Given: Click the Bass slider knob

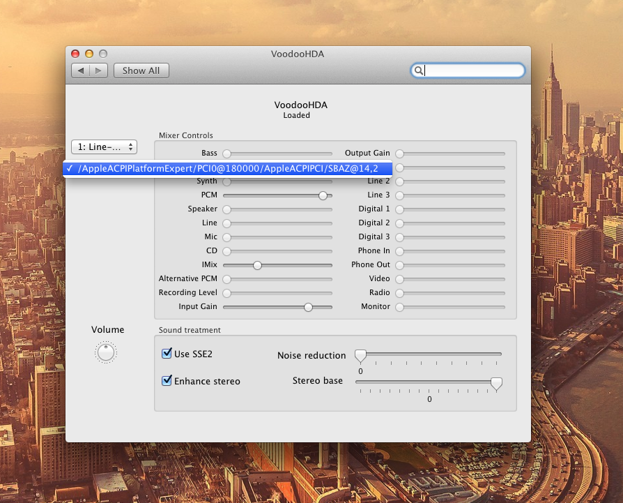Looking at the screenshot, I should (227, 153).
